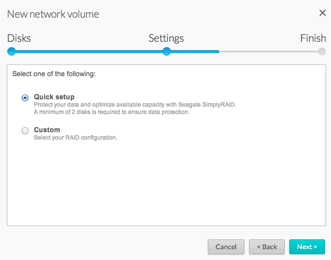This screenshot has height=260, width=331.
Task: Go back with the < Back button
Action: pos(267,247)
